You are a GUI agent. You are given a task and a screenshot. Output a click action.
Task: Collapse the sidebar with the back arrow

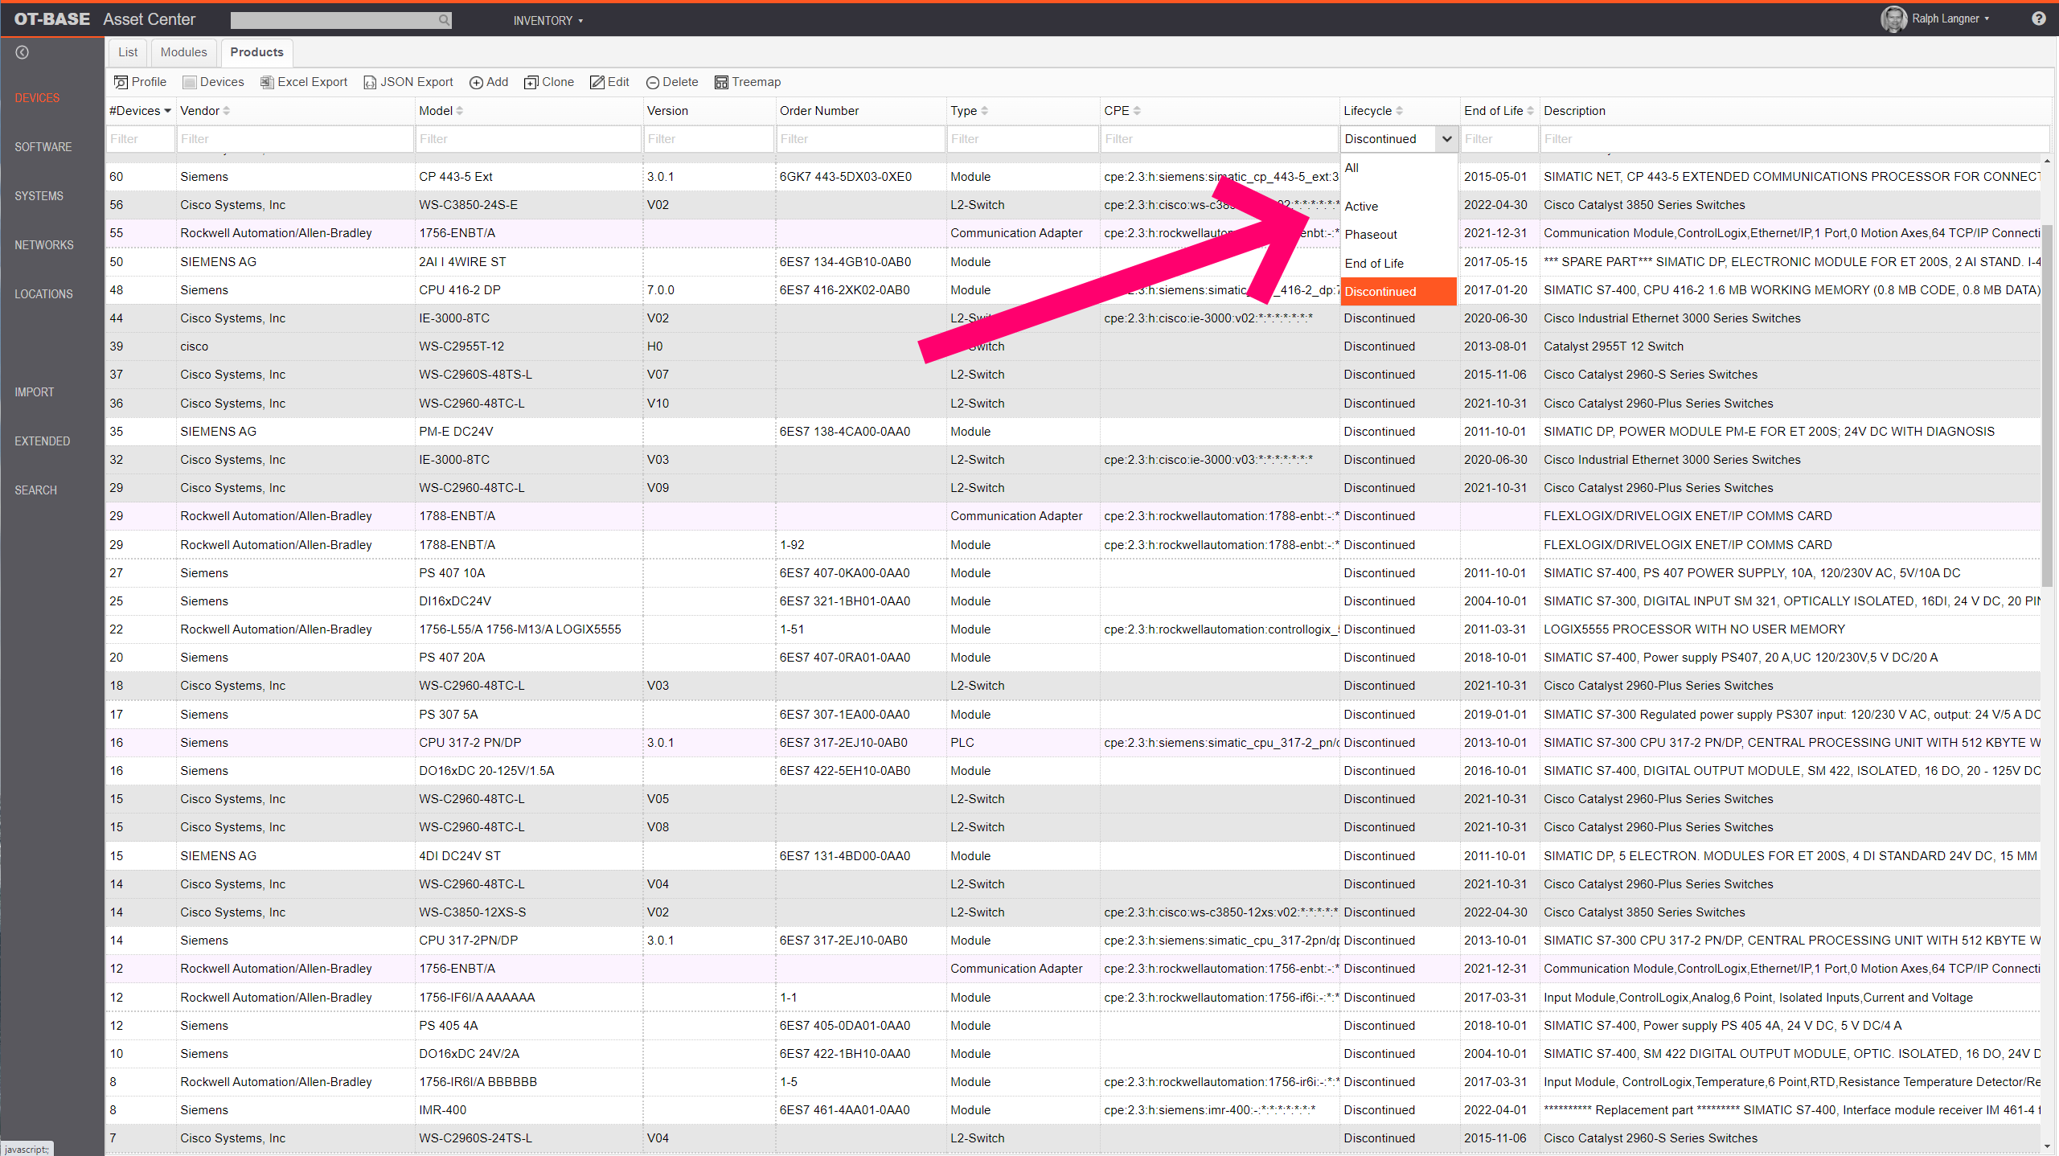[23, 52]
